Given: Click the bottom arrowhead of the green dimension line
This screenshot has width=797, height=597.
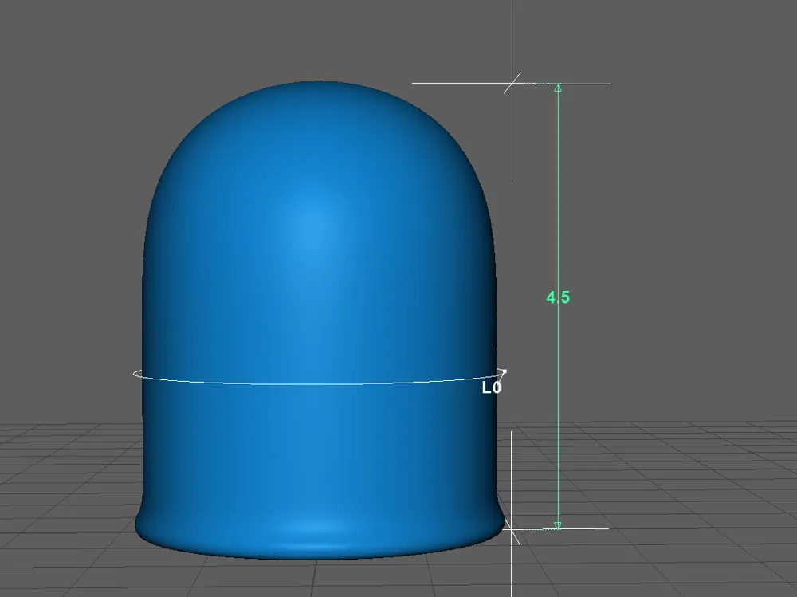Looking at the screenshot, I should tap(558, 525).
